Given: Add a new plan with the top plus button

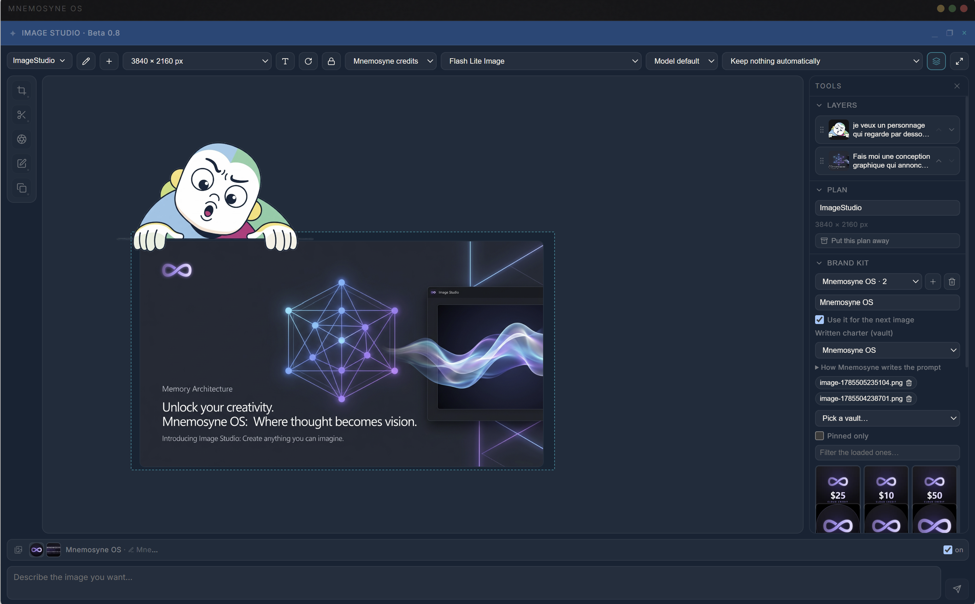Looking at the screenshot, I should 109,61.
